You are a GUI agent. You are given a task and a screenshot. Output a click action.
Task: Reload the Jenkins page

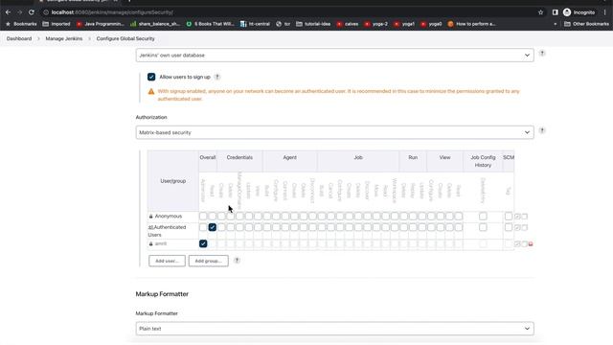32,12
